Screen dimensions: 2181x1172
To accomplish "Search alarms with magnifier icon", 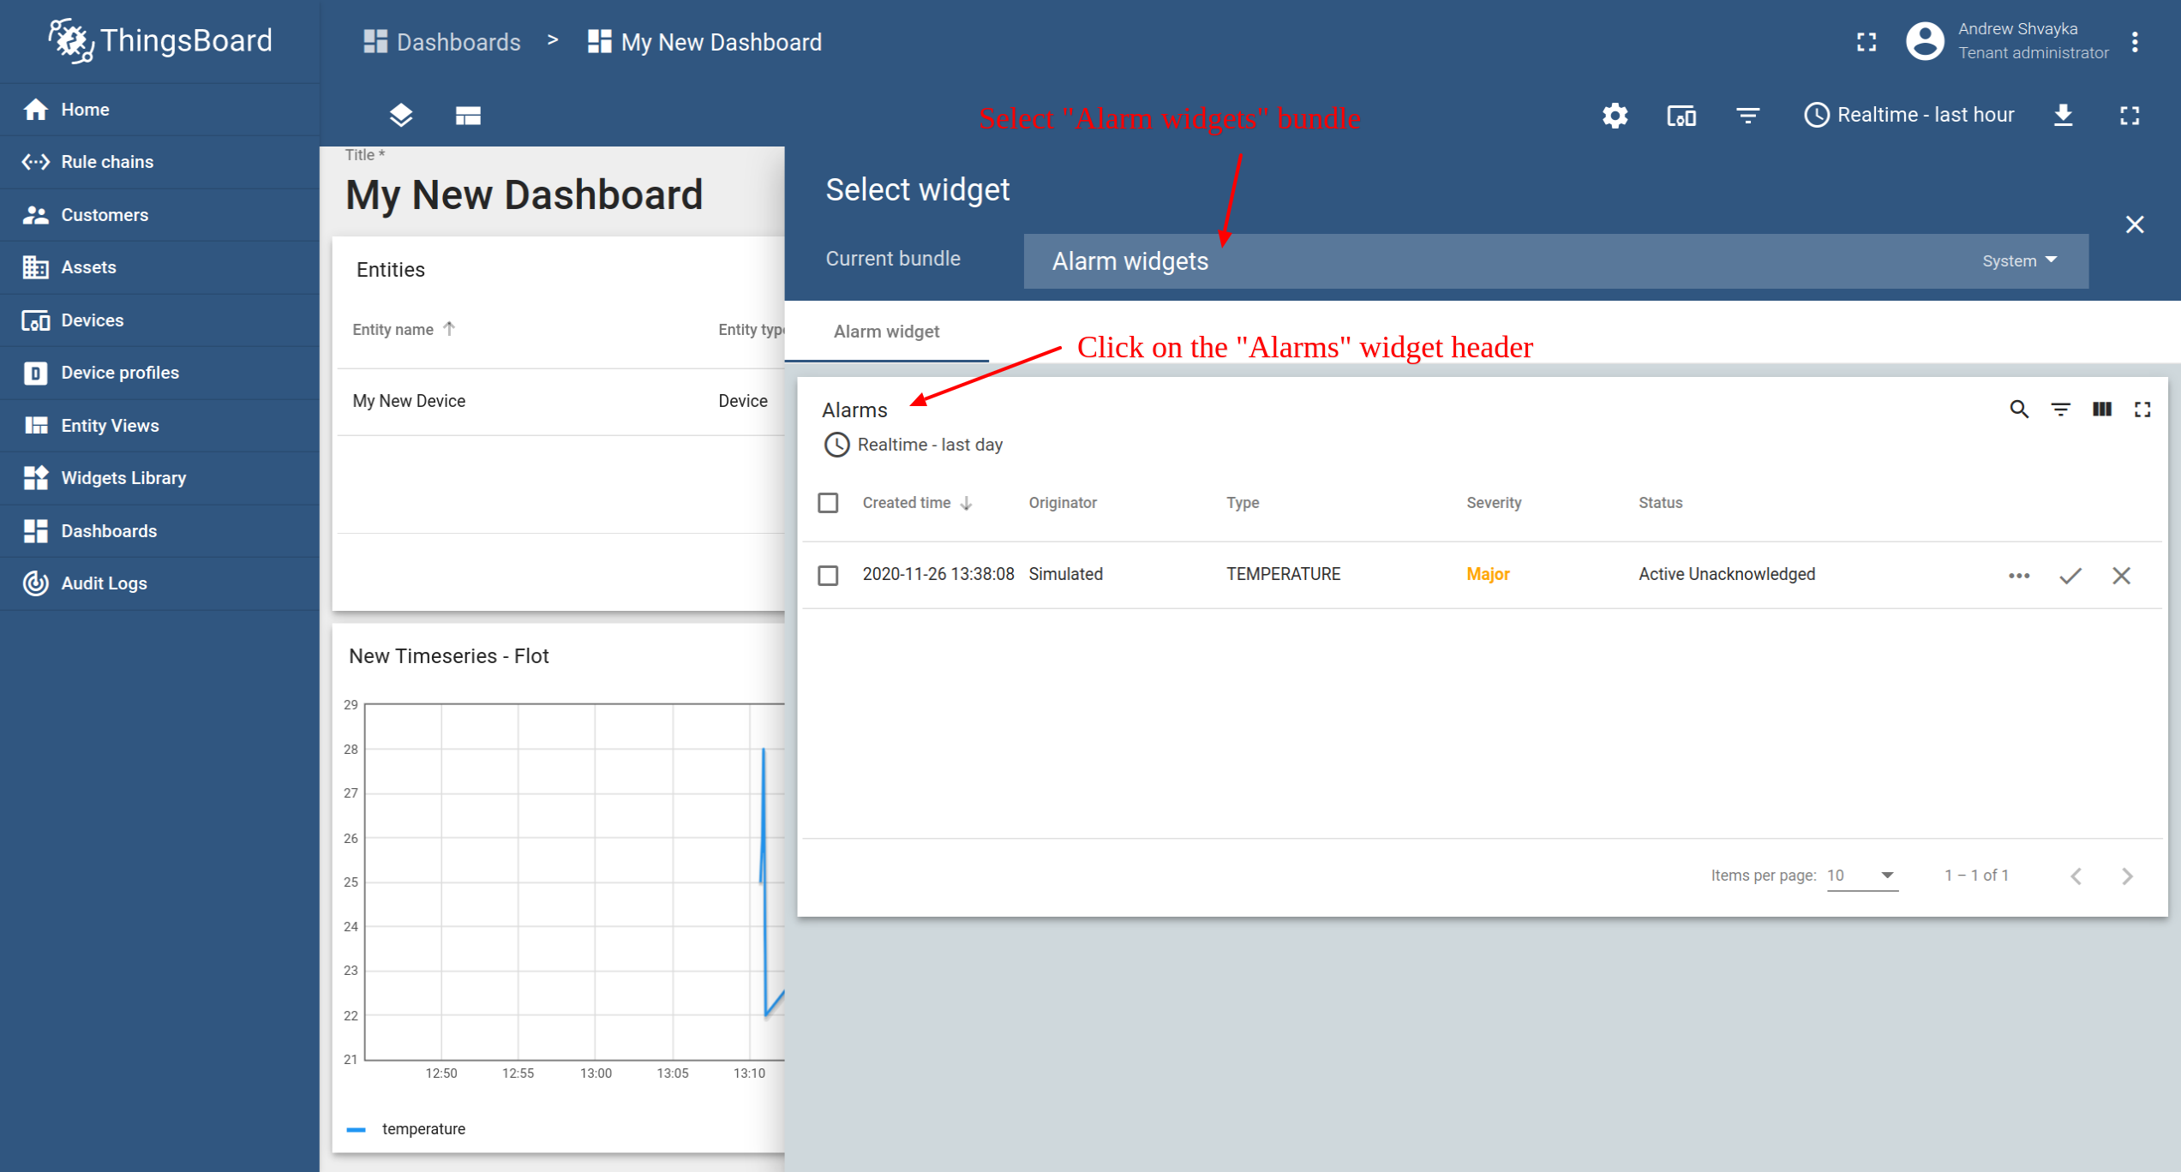I will click(x=2018, y=410).
